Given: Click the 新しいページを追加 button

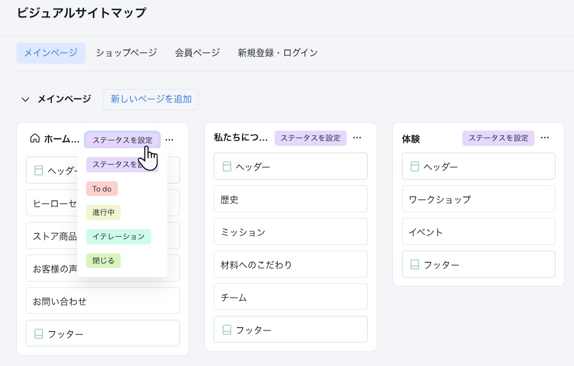Looking at the screenshot, I should [151, 99].
